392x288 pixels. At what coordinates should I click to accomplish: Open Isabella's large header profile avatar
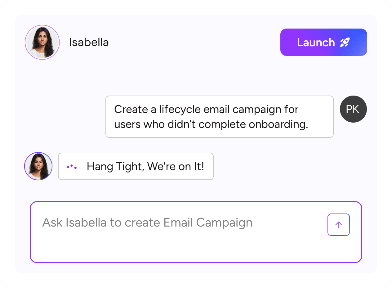[42, 42]
